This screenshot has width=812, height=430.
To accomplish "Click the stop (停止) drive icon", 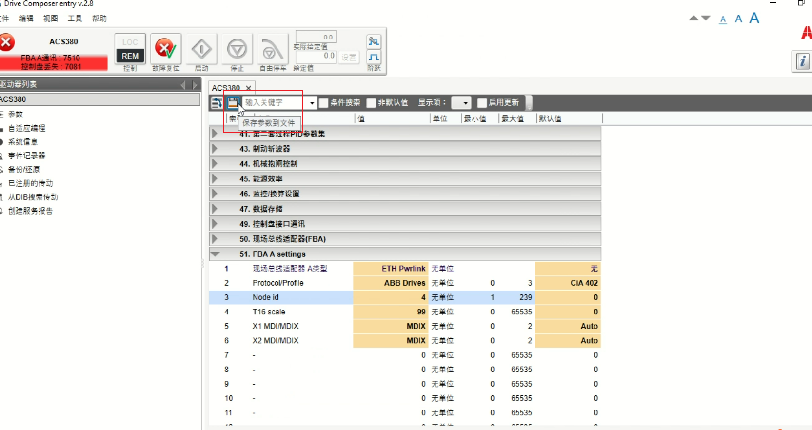I will [x=237, y=49].
